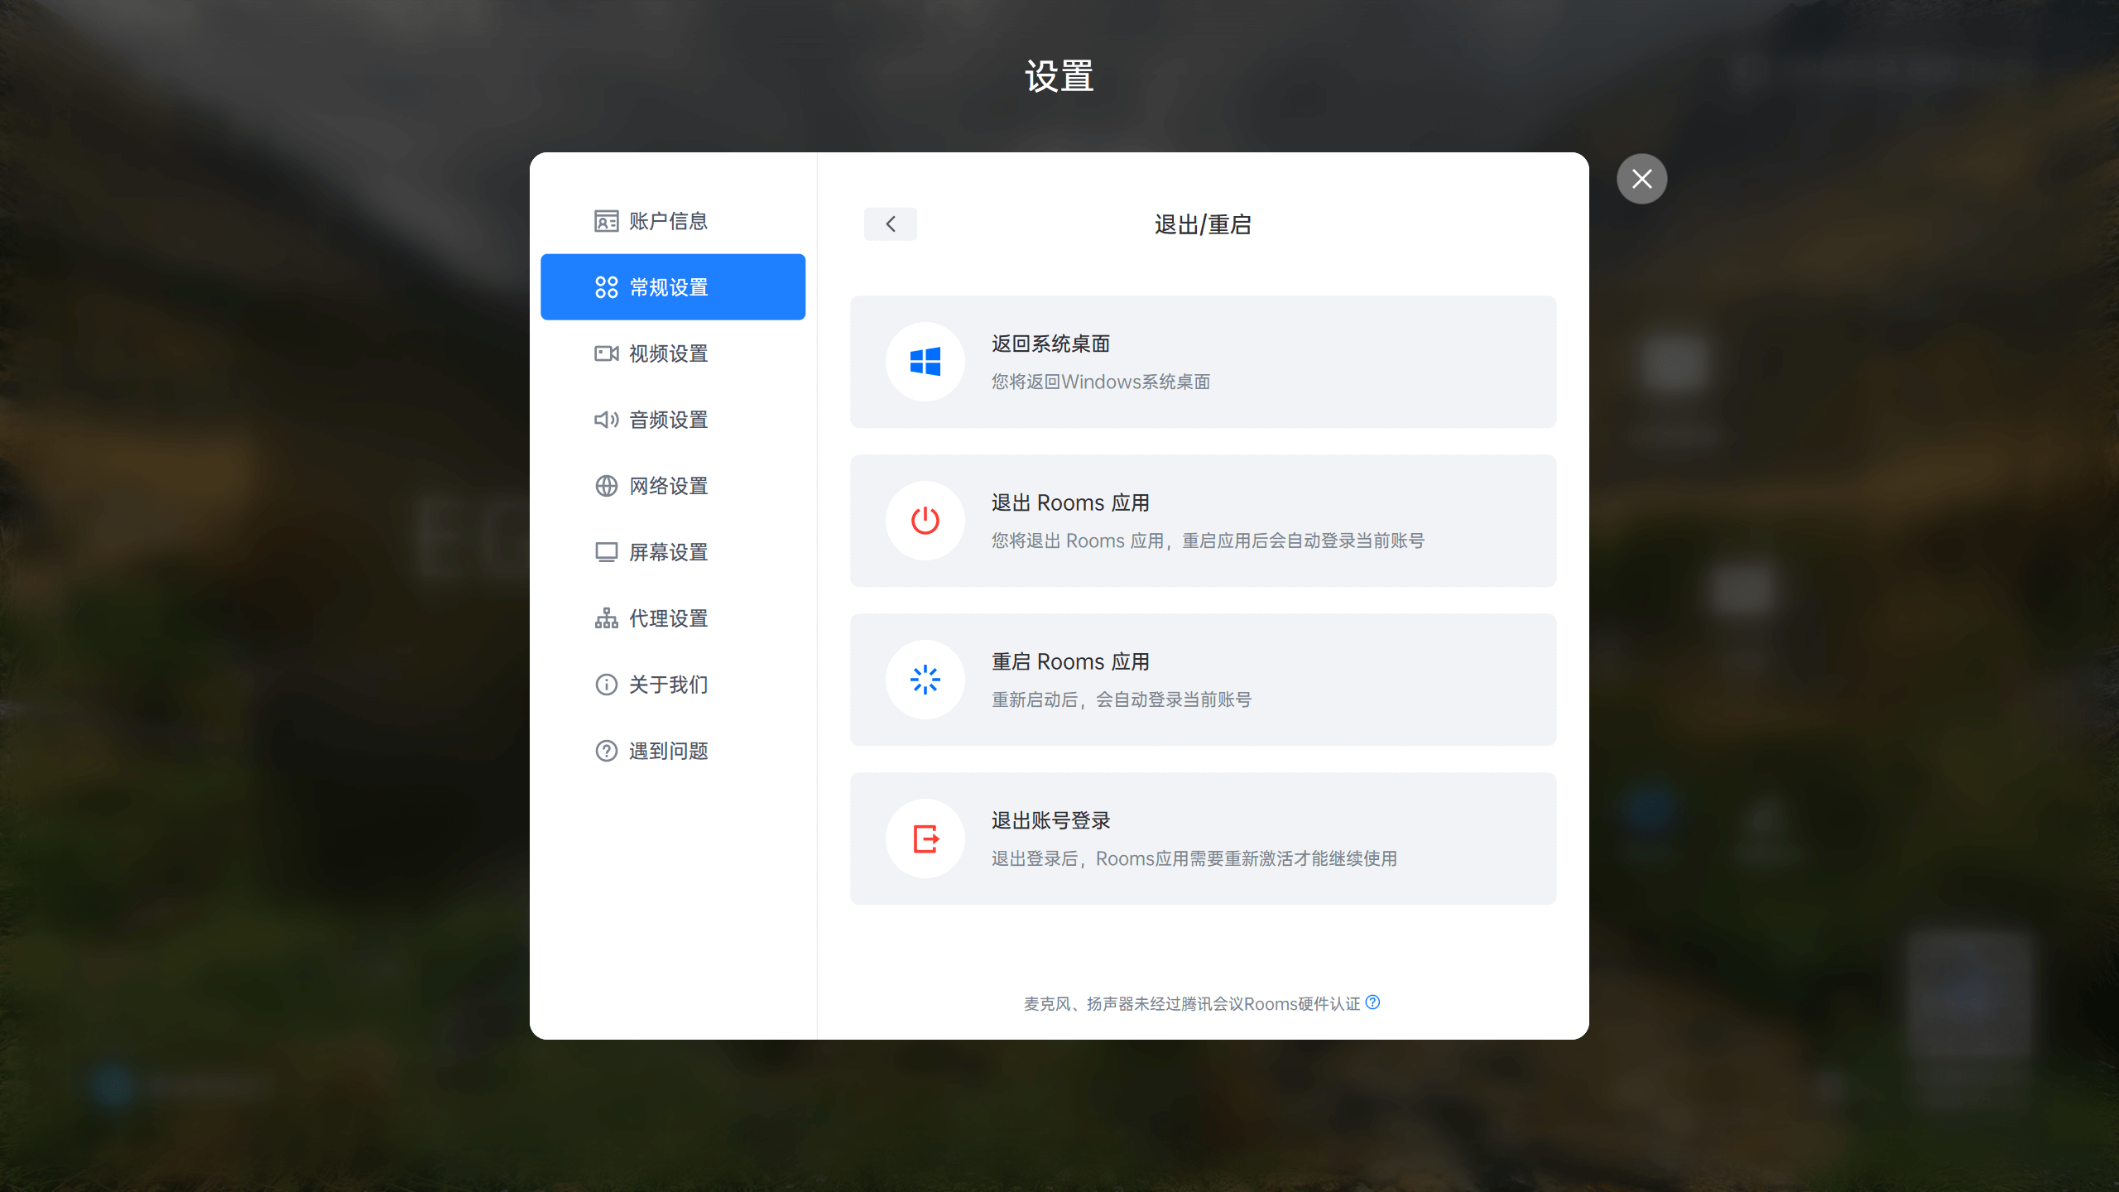Close the settings dialog with X
This screenshot has height=1192, width=2119.
[1641, 179]
